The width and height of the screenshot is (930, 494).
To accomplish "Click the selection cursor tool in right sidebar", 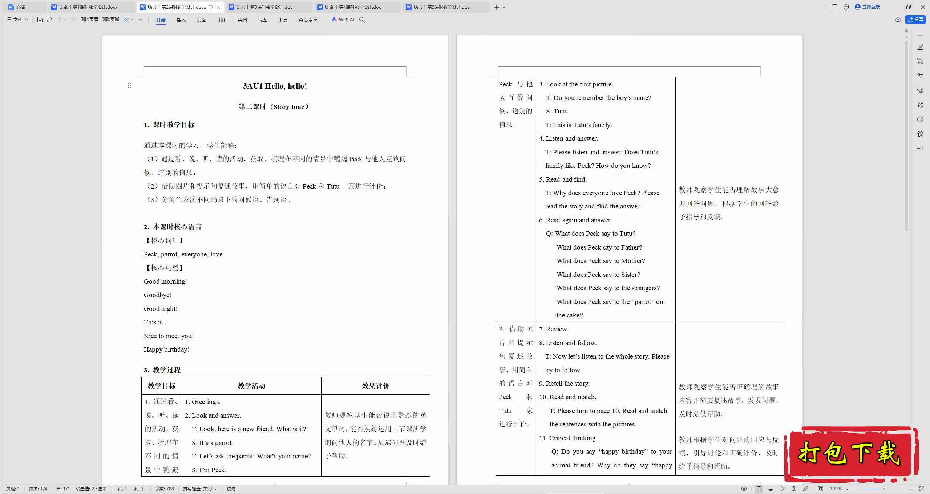I will click(x=920, y=61).
